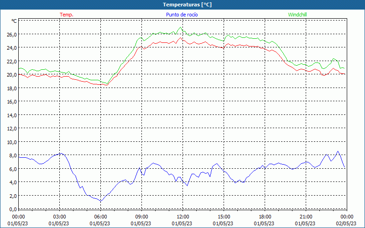Click the '26,0' y-axis value

pos(12,35)
